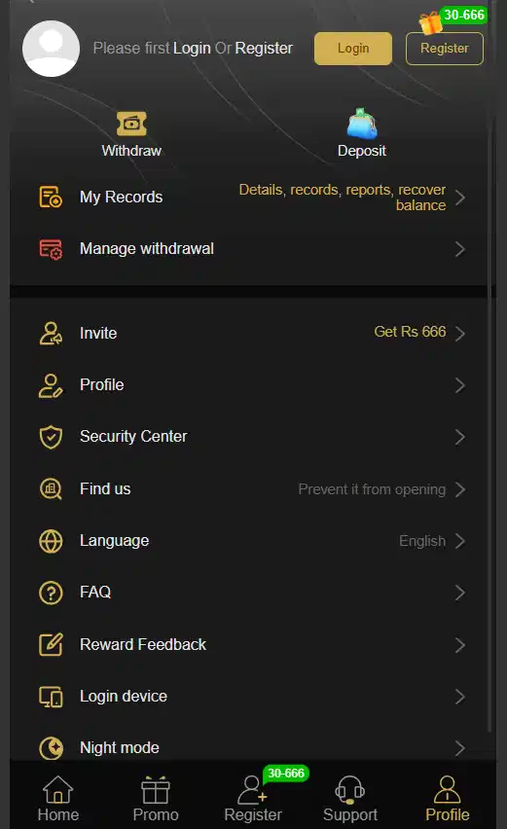Image resolution: width=507 pixels, height=829 pixels.
Task: Open the Language globe icon
Action: click(x=51, y=541)
